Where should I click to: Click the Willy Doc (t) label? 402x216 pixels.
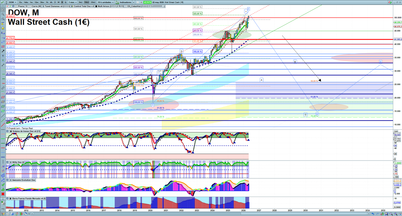click(x=18, y=162)
